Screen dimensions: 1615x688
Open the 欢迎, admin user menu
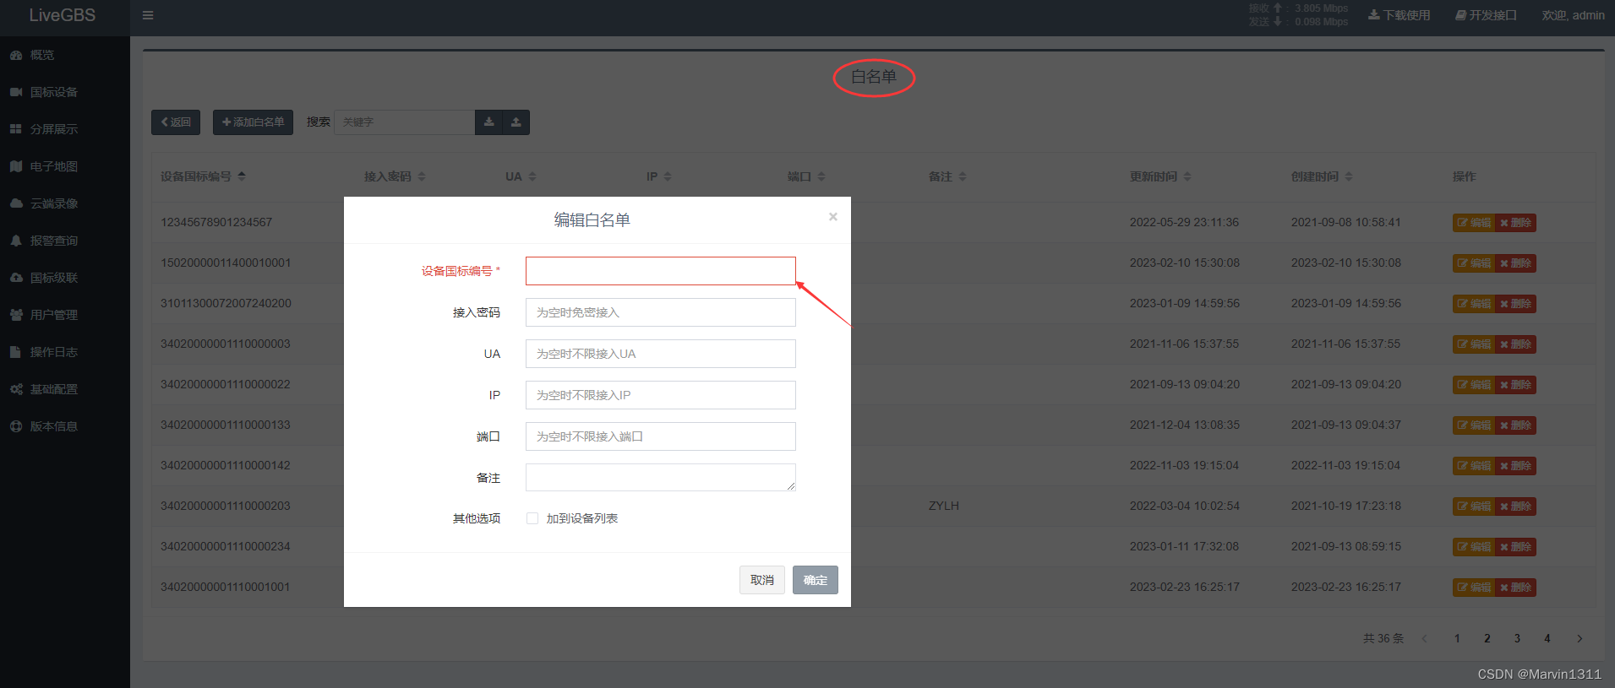(1574, 15)
